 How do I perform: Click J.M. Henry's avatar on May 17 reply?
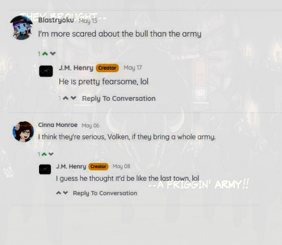(x=46, y=71)
